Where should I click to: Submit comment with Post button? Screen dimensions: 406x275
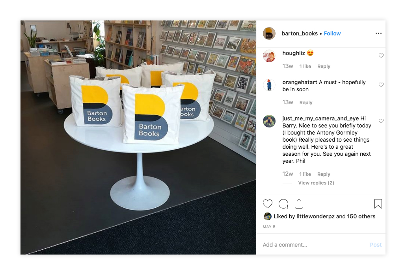375,245
